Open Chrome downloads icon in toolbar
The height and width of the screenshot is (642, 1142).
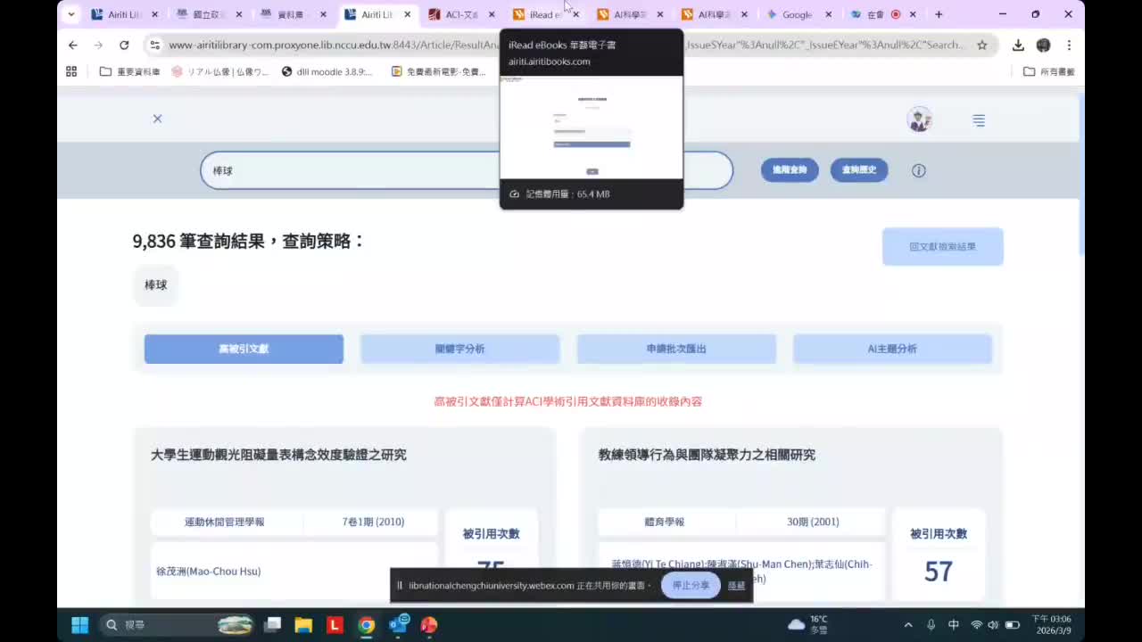(x=1017, y=45)
